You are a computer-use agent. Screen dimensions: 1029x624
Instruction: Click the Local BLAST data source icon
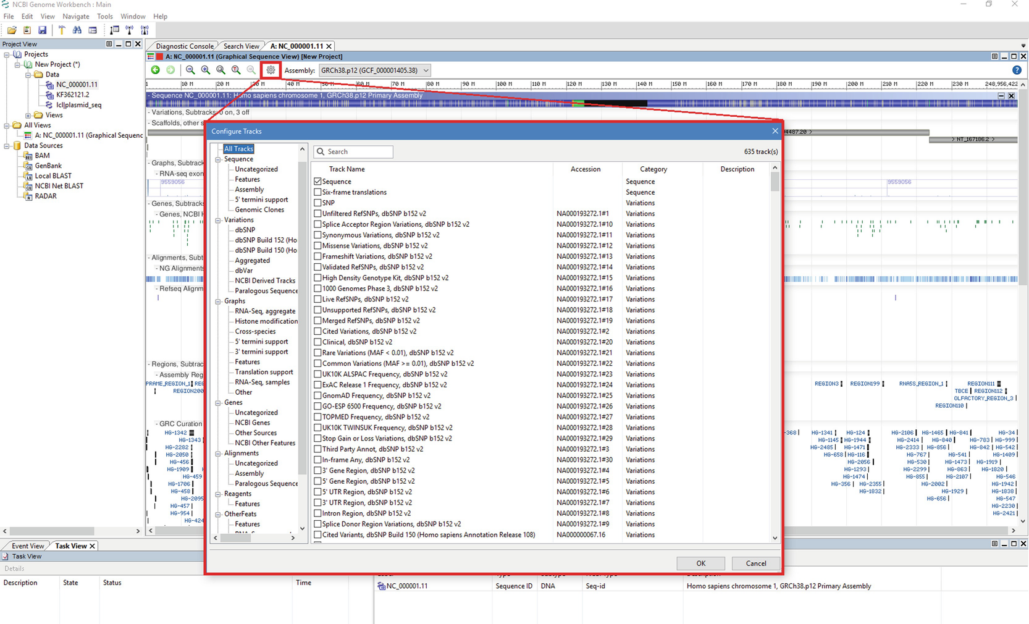(x=28, y=175)
